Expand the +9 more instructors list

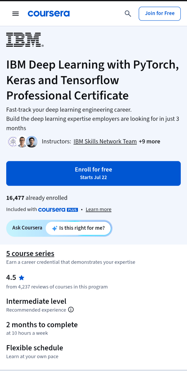[150, 141]
